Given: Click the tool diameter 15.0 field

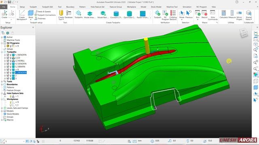Looking at the screenshot, I should click(x=210, y=141).
